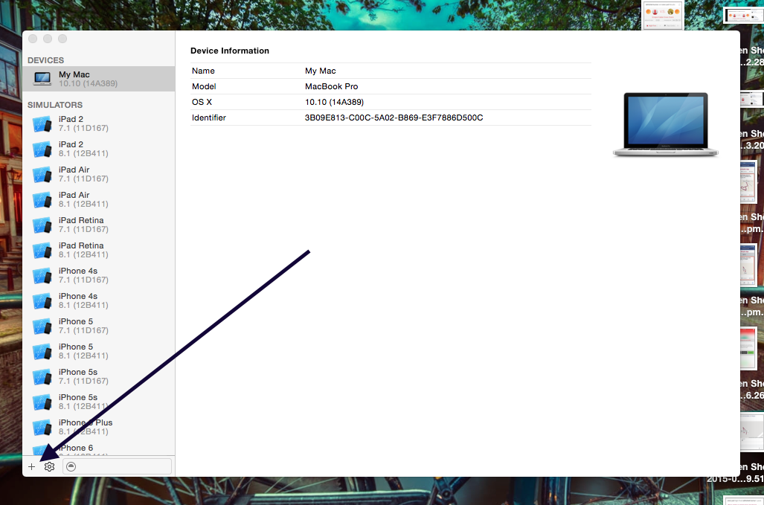Screen dimensions: 764x505
Task: Click the DEVICES section header
Action: tap(46, 60)
